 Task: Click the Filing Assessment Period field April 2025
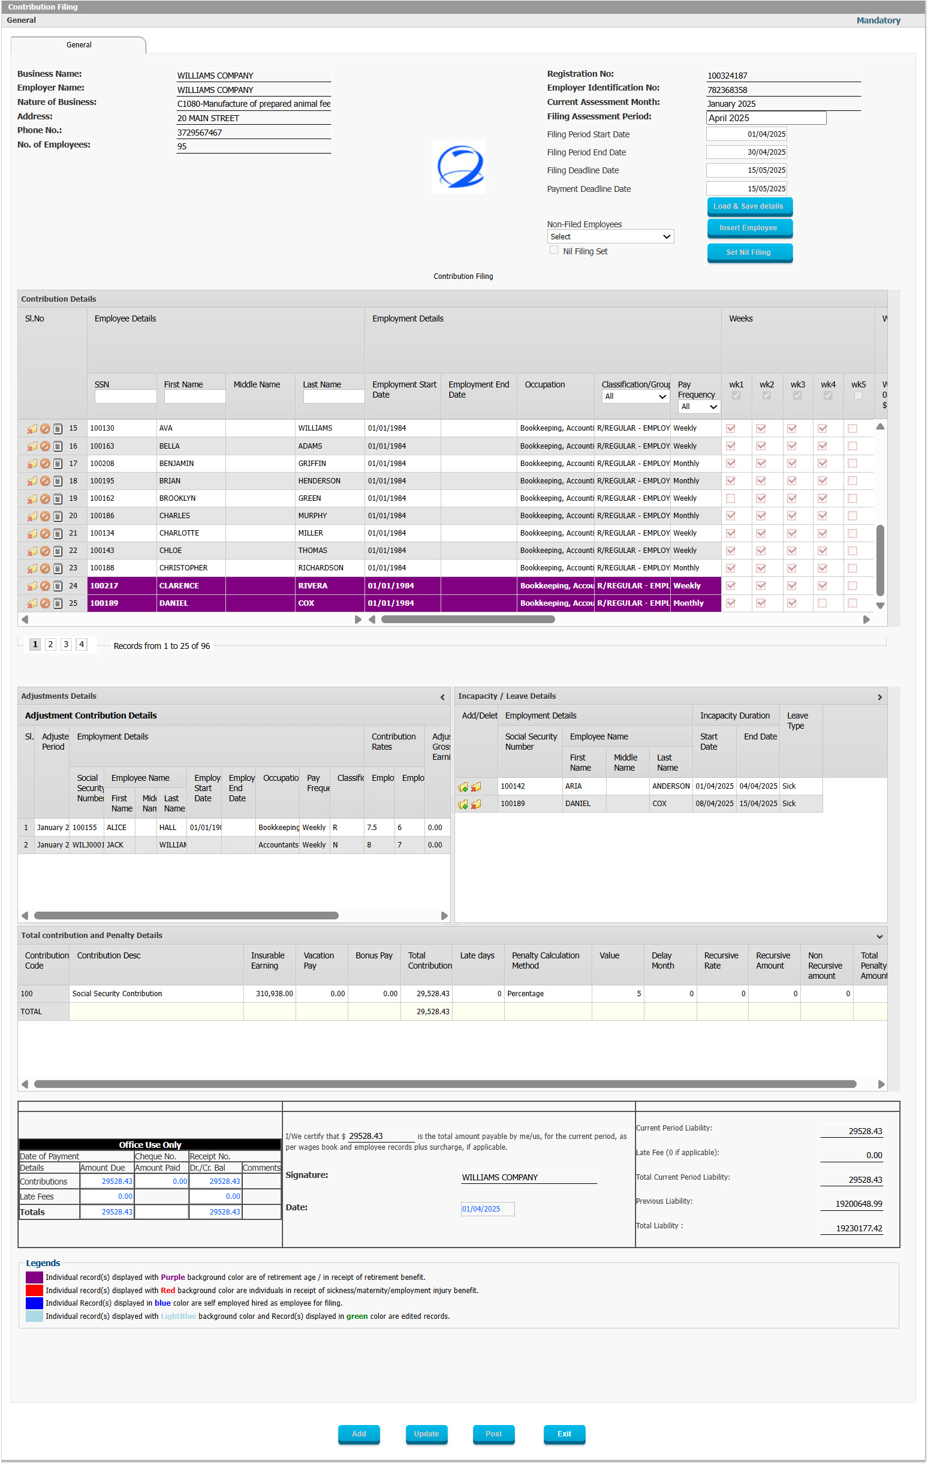[766, 118]
